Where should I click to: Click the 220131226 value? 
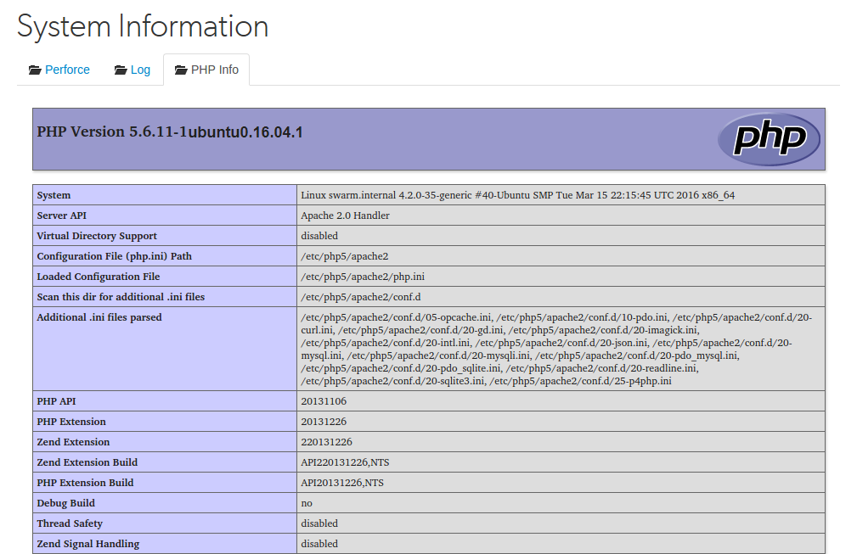[x=326, y=442]
